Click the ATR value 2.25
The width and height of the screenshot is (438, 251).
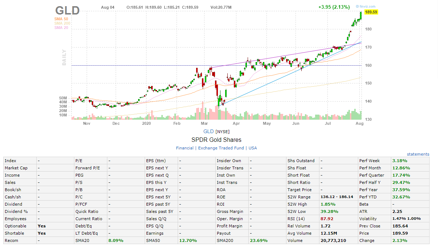pyautogui.click(x=397, y=211)
